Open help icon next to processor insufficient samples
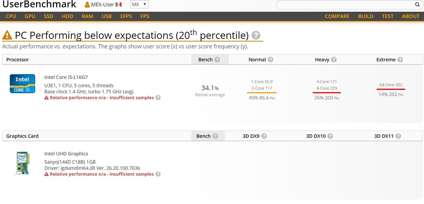424x204 pixels. [158, 98]
